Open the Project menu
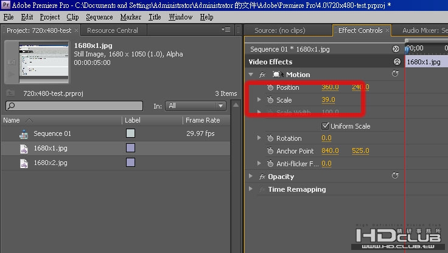448x253 pixels. coord(50,17)
